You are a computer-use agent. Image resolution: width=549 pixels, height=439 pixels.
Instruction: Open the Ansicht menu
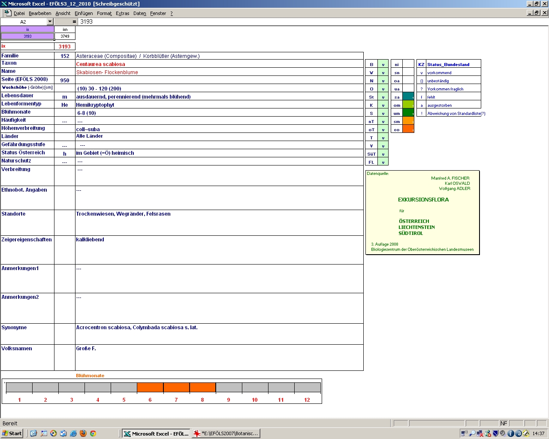(x=63, y=13)
